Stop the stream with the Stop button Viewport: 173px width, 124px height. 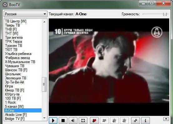[63, 121]
